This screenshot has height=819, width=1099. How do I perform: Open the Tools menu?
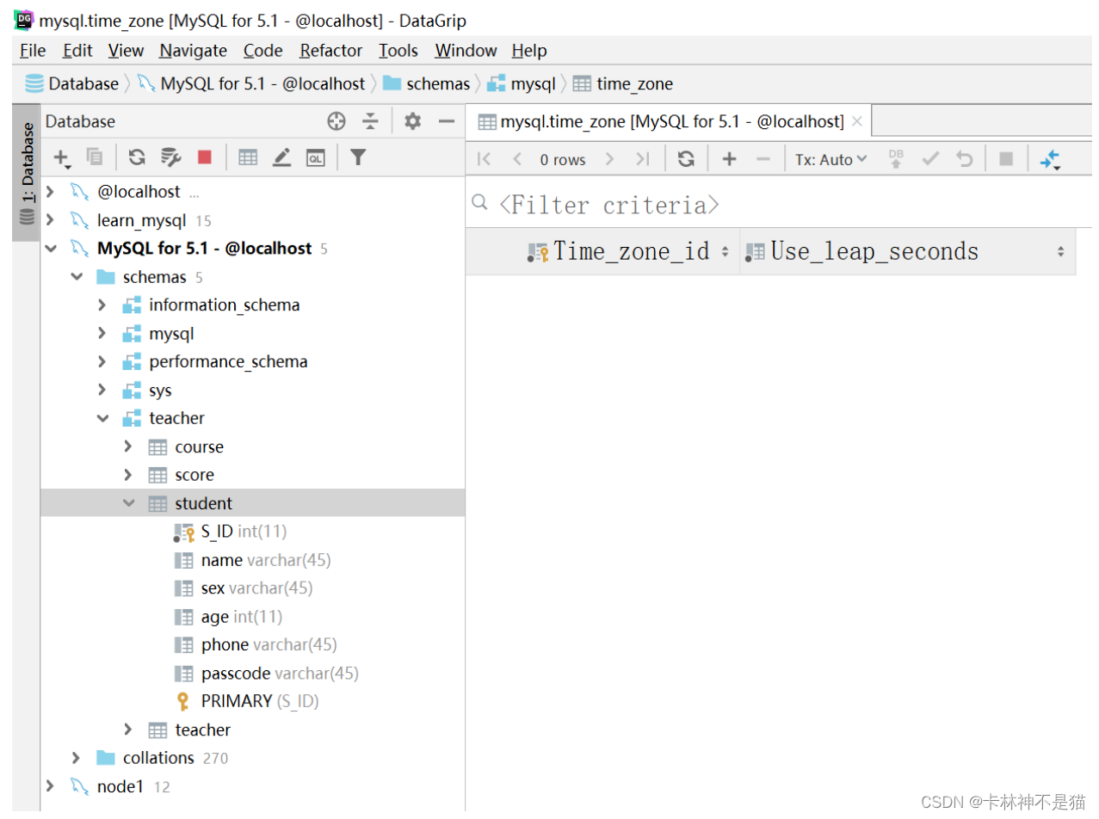[398, 51]
